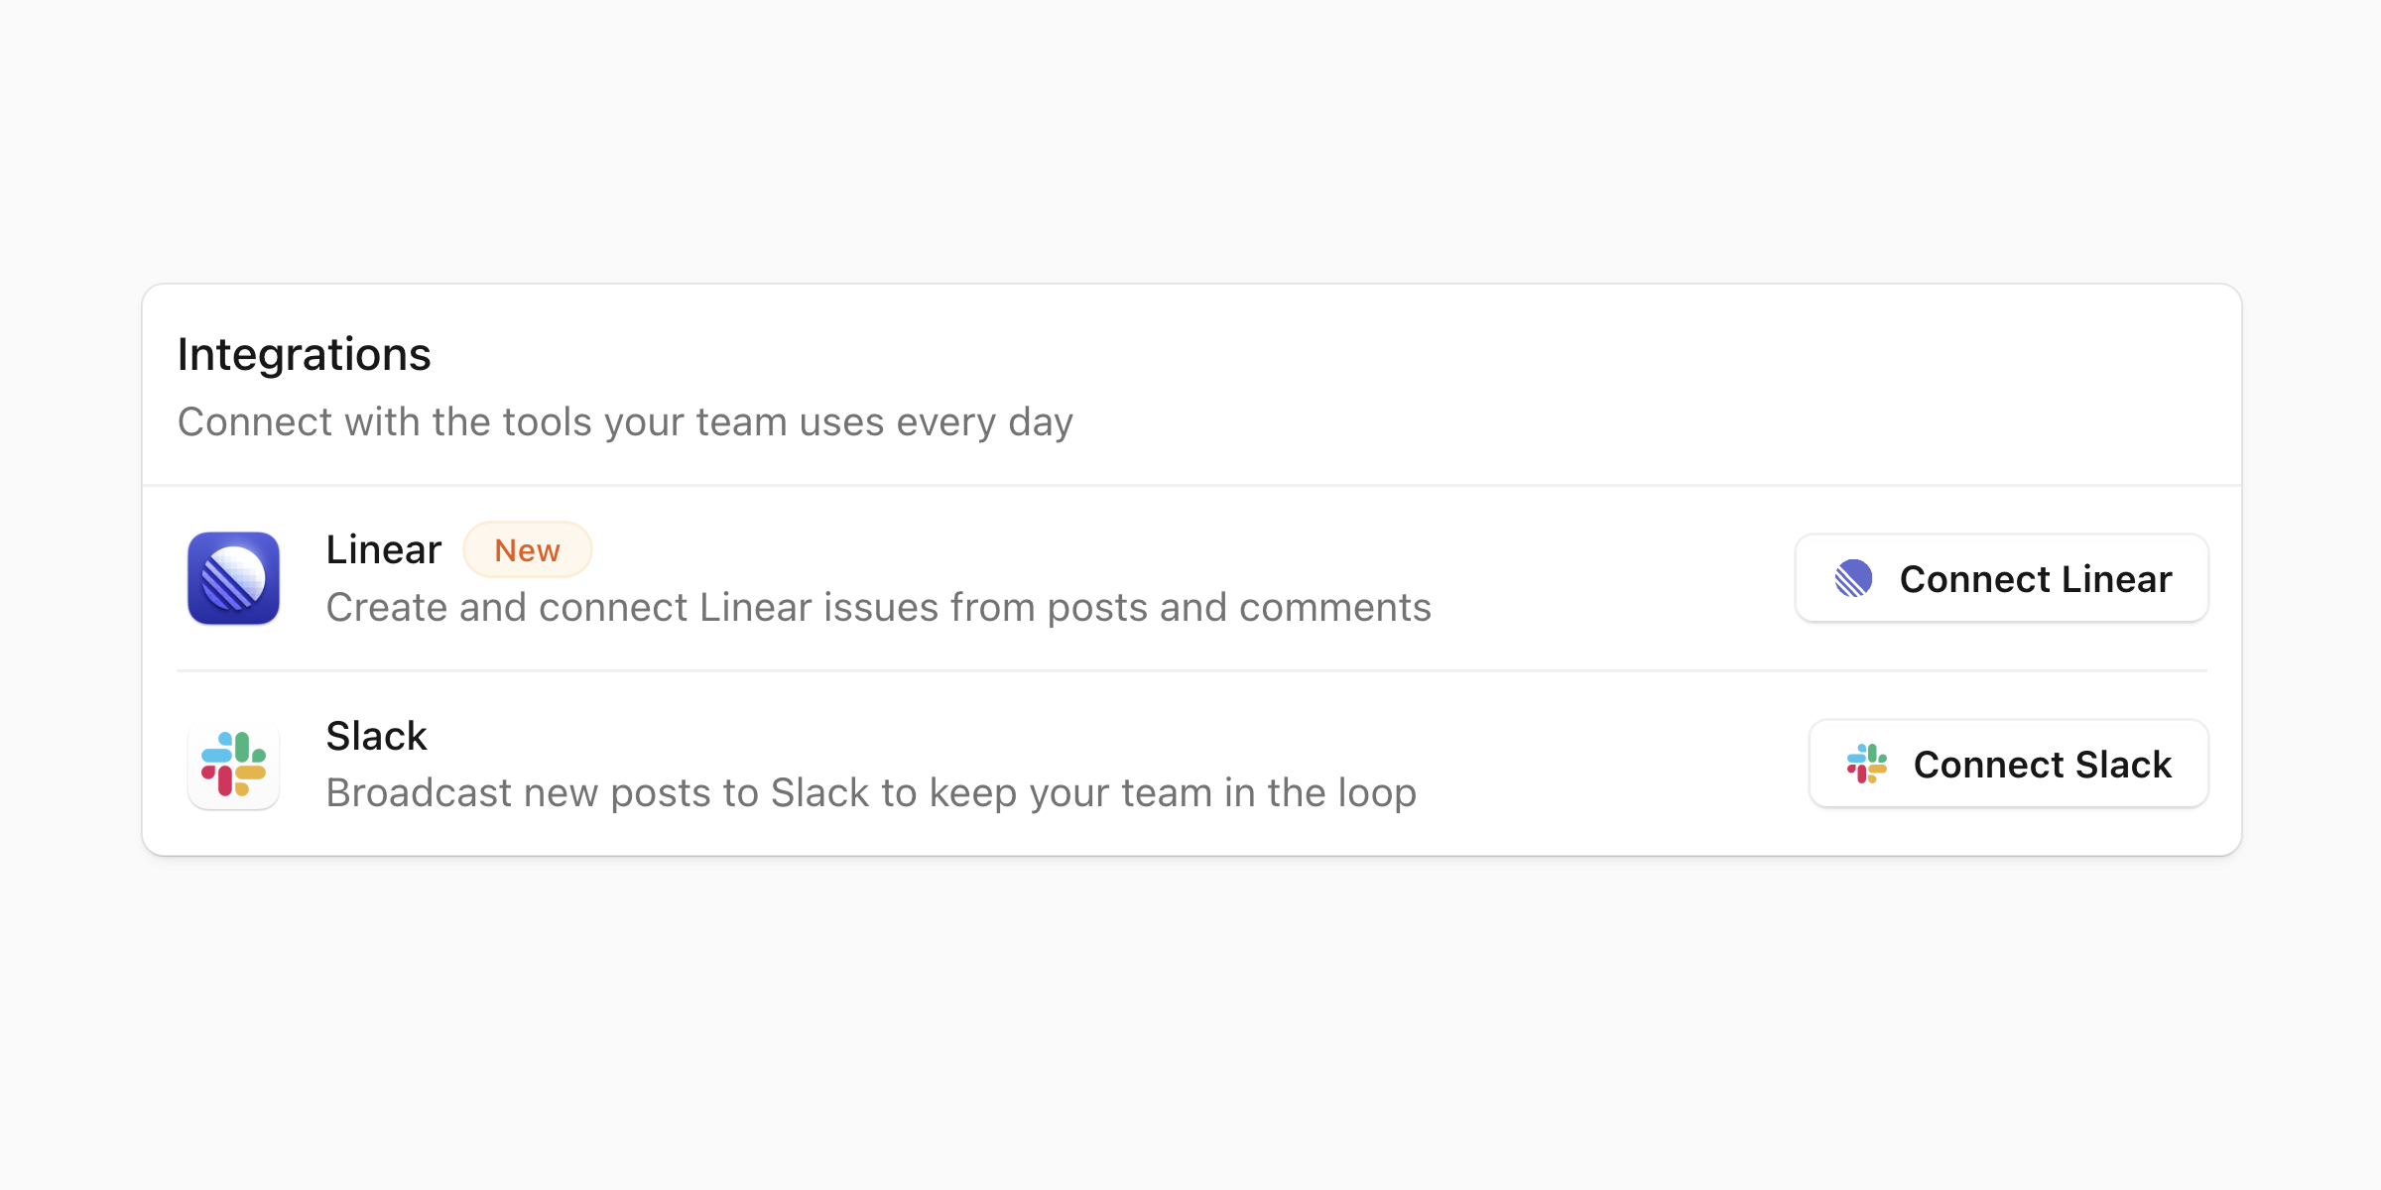The image size is (2381, 1190).
Task: Click the small Linear logo inside Connect Linear
Action: coord(1853,578)
